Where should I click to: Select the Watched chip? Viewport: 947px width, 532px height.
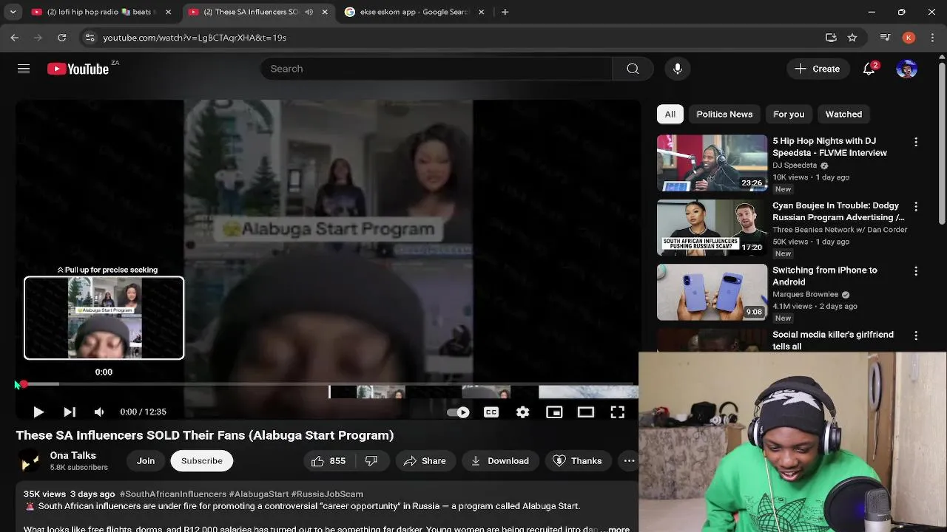843,115
